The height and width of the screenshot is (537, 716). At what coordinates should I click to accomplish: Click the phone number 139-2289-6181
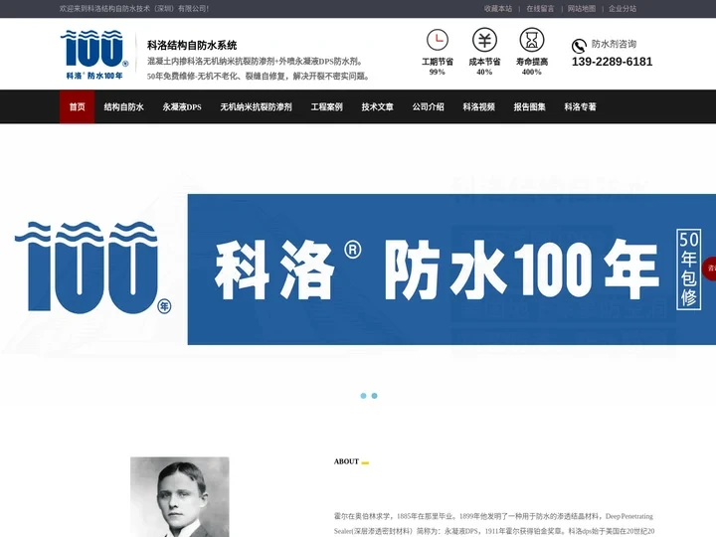612,62
